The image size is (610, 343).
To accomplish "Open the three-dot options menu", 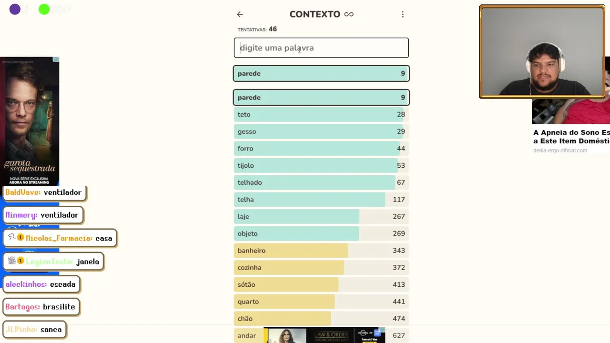I will (x=403, y=14).
